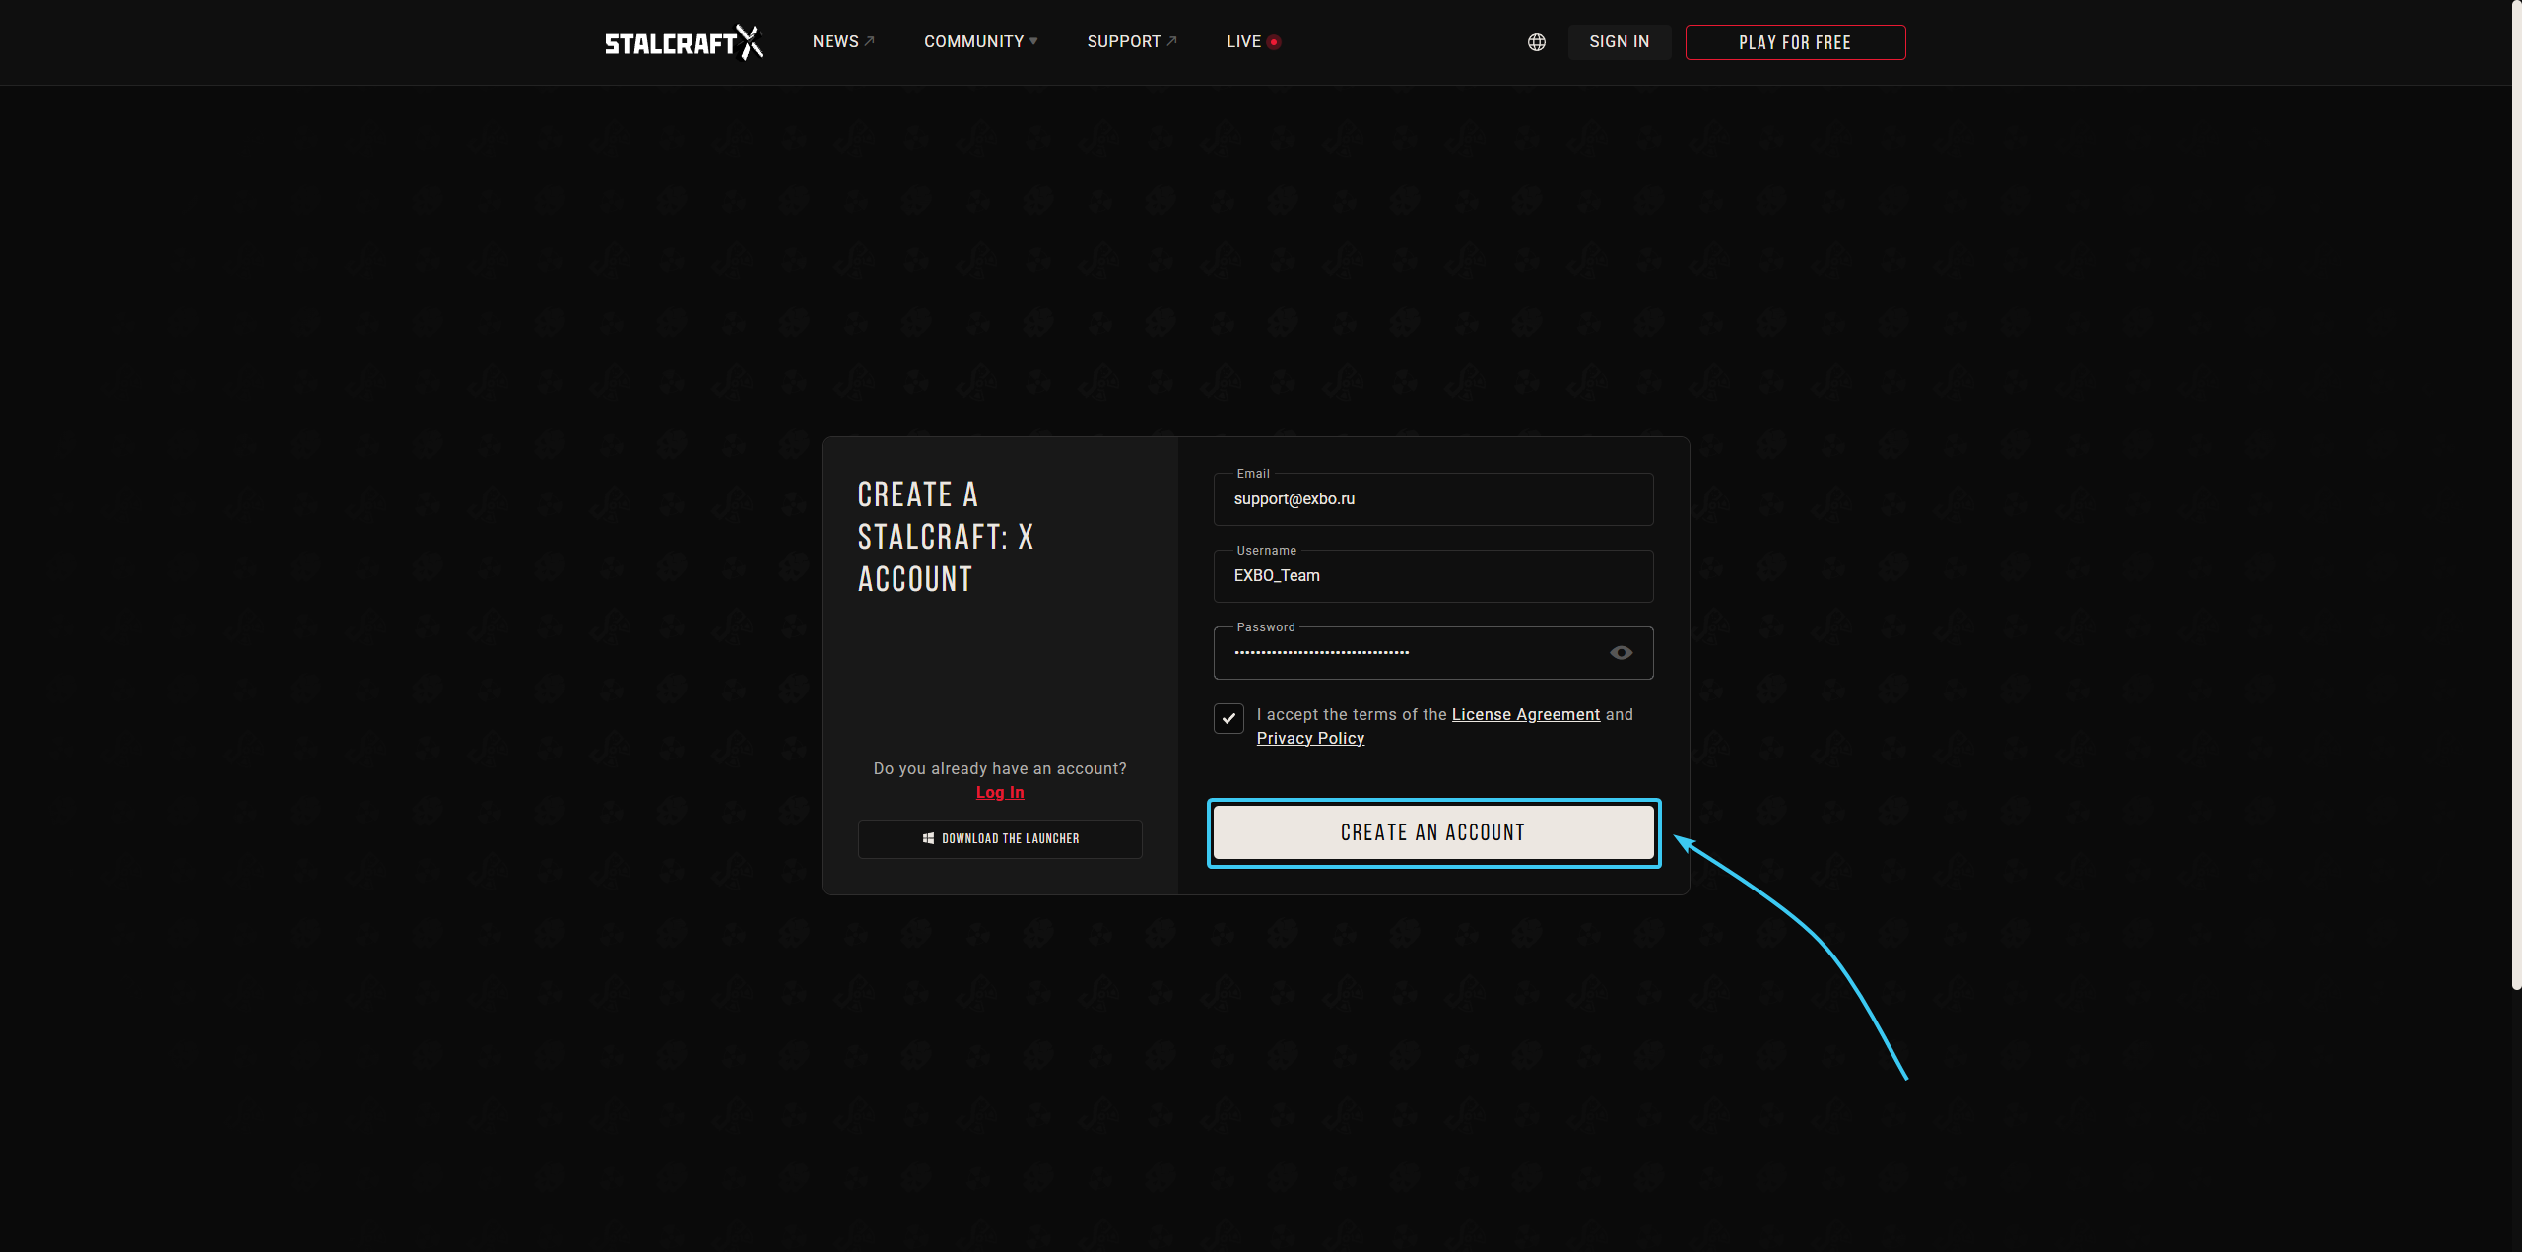This screenshot has width=2522, height=1252.
Task: Focus the Email input field
Action: point(1432,499)
